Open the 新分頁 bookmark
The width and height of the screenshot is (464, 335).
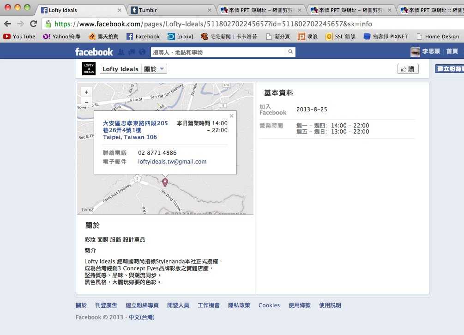coord(277,37)
